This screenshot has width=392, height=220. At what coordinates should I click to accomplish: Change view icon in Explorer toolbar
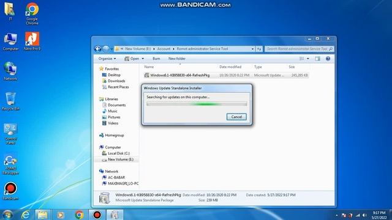tap(302, 59)
